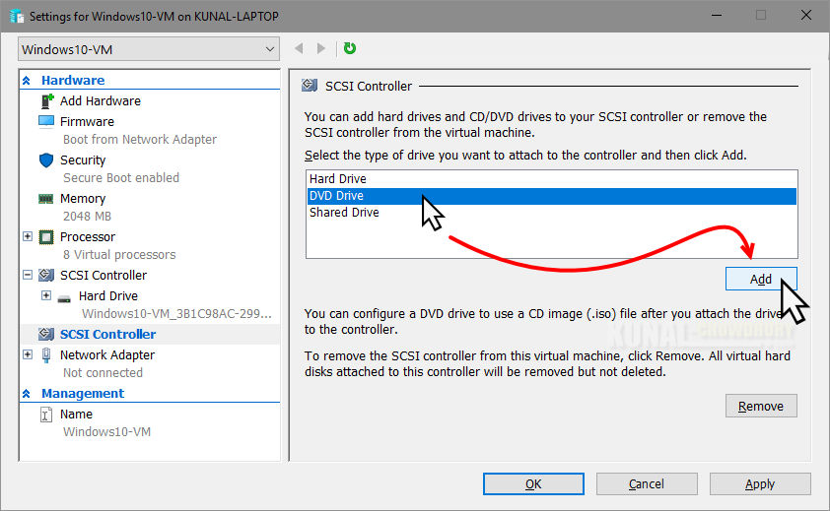The width and height of the screenshot is (830, 511).
Task: Minimize the settings window
Action: coord(717,16)
